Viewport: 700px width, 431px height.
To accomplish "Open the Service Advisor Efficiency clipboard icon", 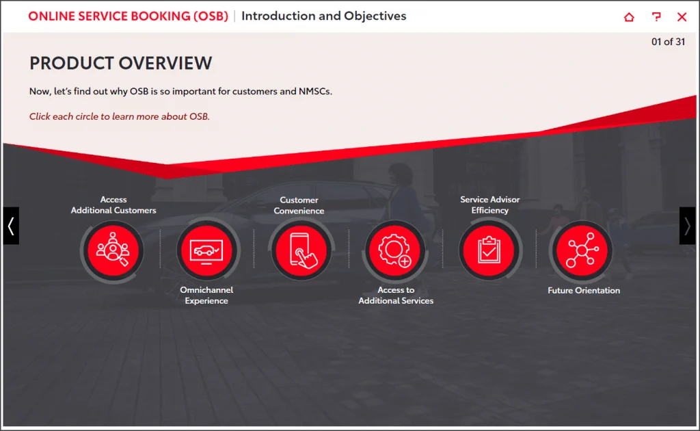I will click(489, 250).
